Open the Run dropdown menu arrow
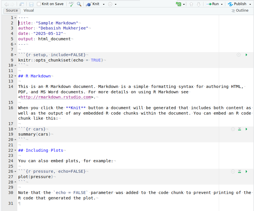This screenshot has width=254, height=211. 222,4
